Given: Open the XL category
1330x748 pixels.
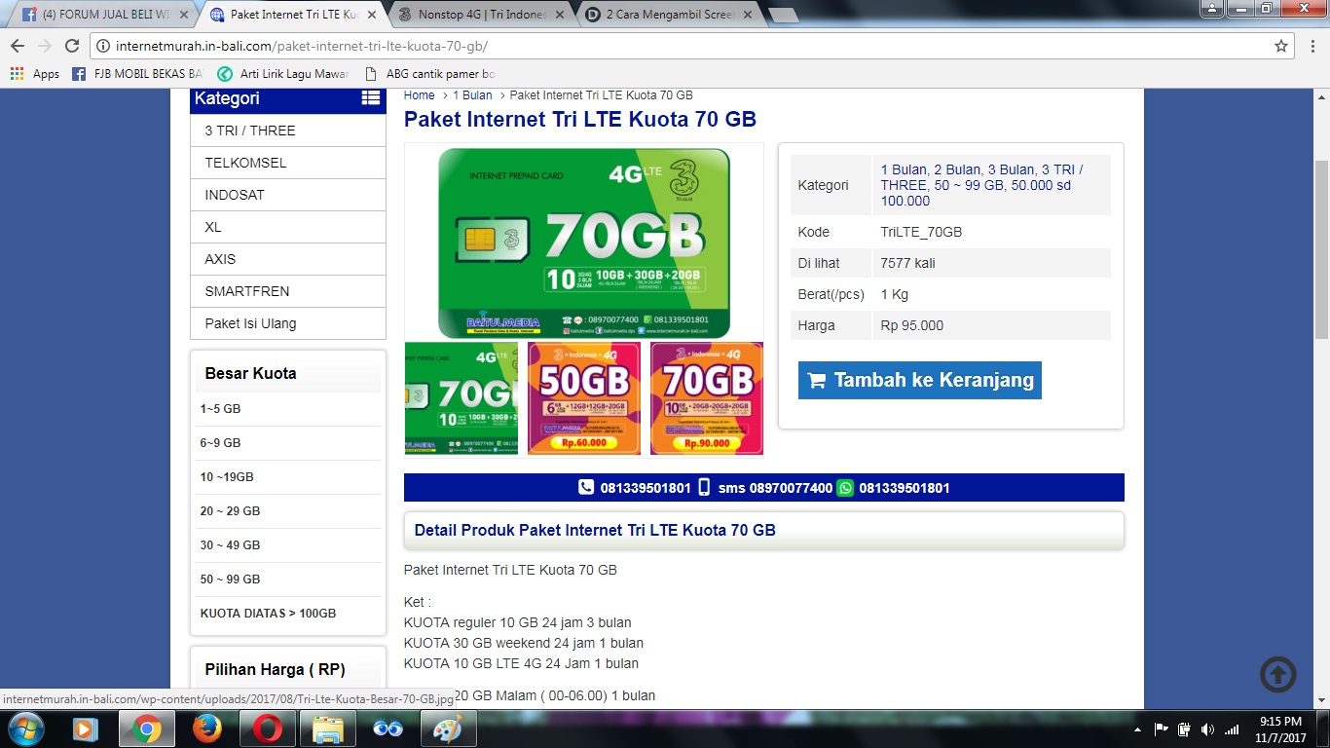Looking at the screenshot, I should tap(288, 227).
